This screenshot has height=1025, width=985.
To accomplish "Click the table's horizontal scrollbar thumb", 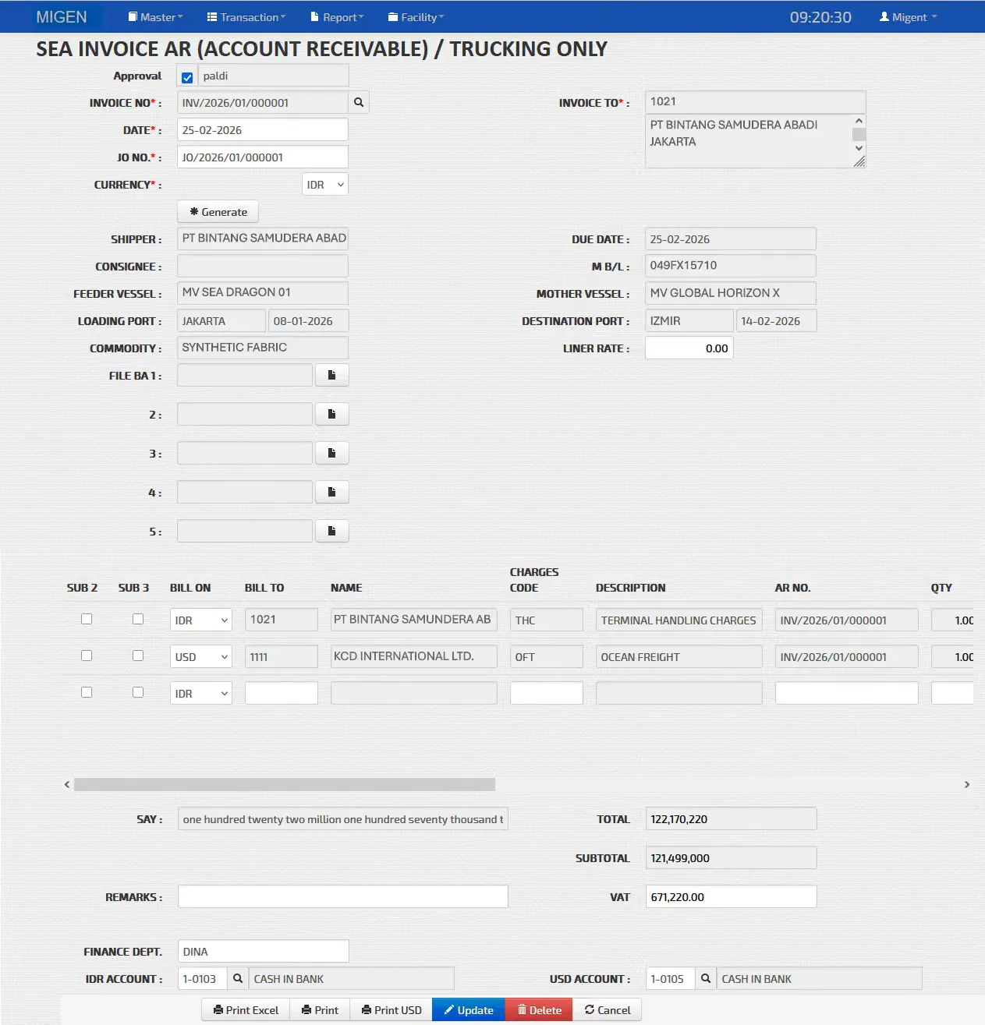I will (285, 784).
